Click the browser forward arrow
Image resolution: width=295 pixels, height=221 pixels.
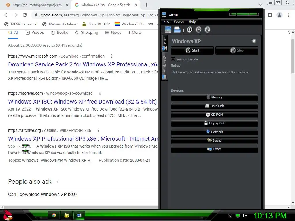point(16,15)
